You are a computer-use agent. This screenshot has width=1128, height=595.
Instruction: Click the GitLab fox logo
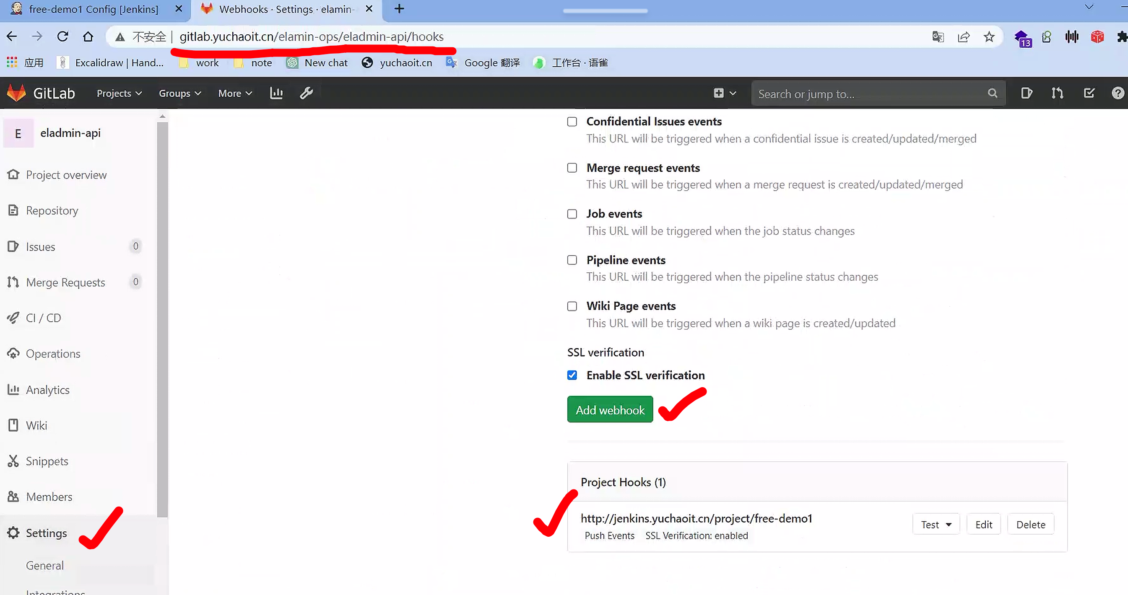tap(17, 93)
